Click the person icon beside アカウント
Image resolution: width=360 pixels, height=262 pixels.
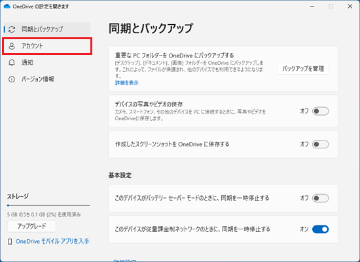12,46
